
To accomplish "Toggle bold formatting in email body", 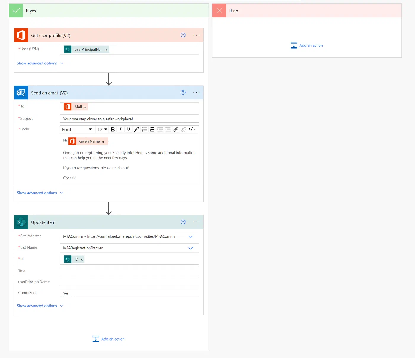I will [x=113, y=129].
